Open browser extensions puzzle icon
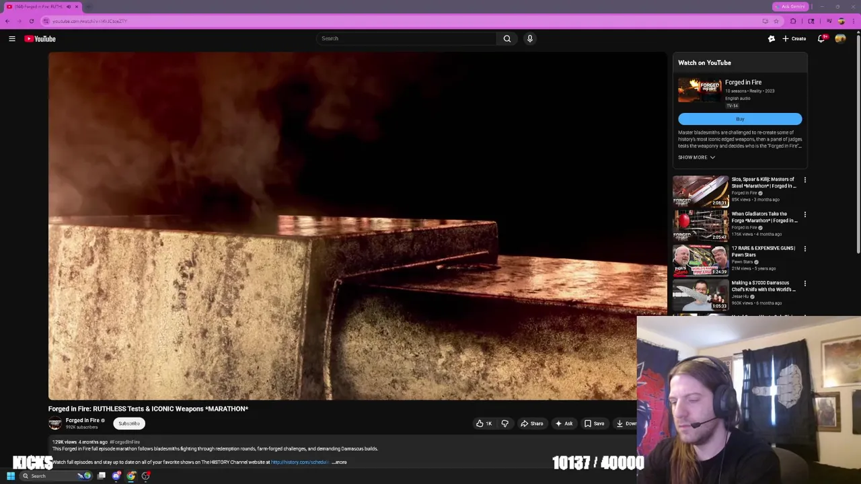The width and height of the screenshot is (861, 484). (793, 21)
